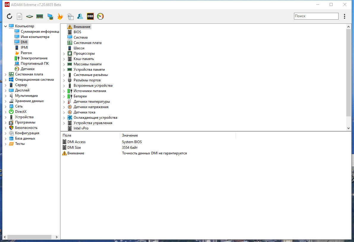This screenshot has width=354, height=242.
Task: Expand the Сервер node
Action: click(x=5, y=85)
